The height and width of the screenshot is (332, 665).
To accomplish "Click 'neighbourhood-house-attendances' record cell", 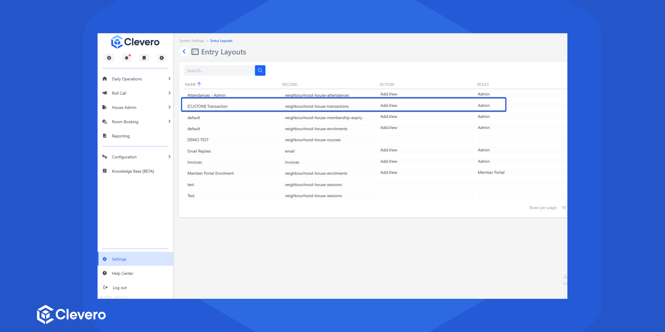I will [x=317, y=95].
